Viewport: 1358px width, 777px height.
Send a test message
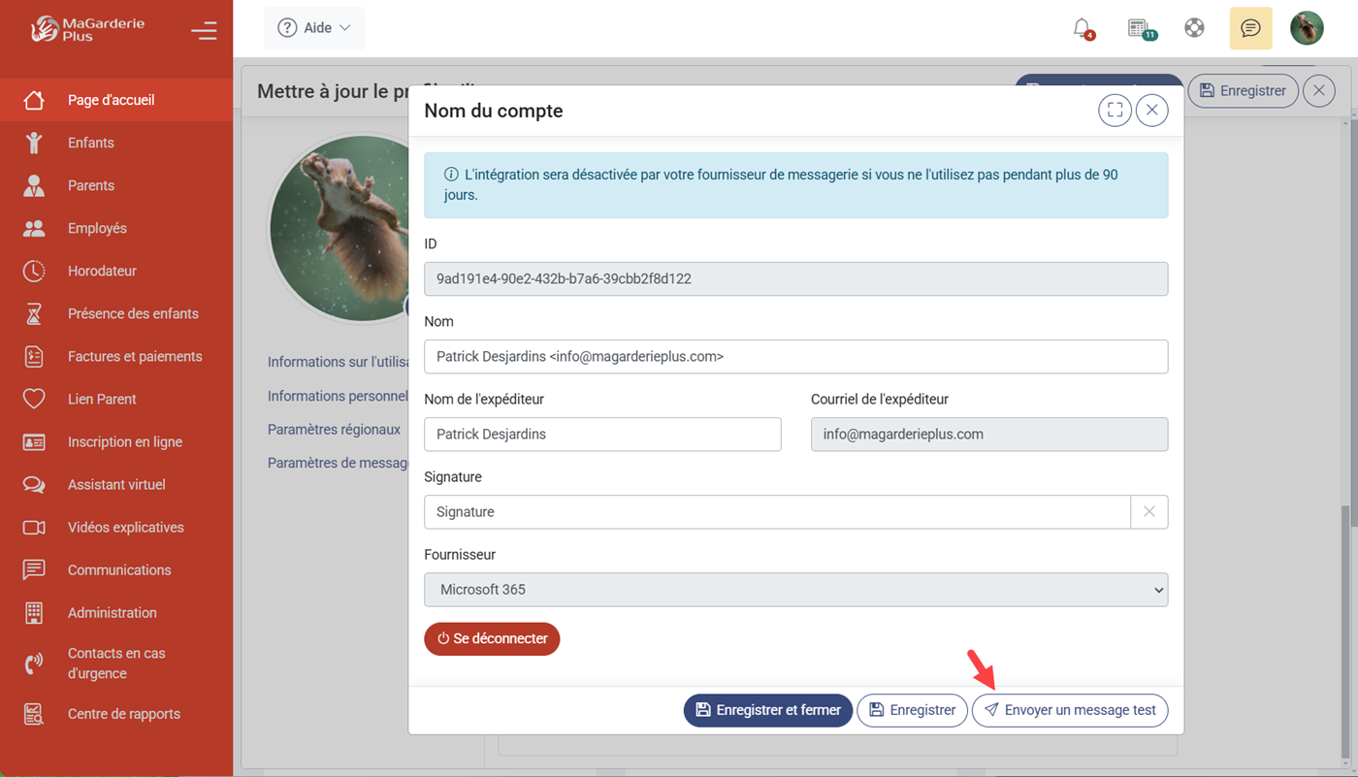click(x=1070, y=710)
